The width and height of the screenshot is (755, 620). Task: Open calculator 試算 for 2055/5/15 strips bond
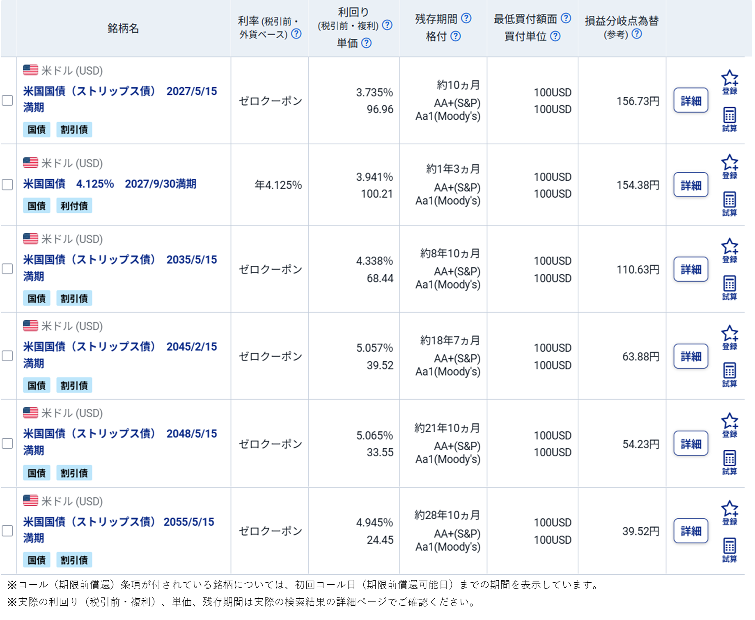(730, 550)
